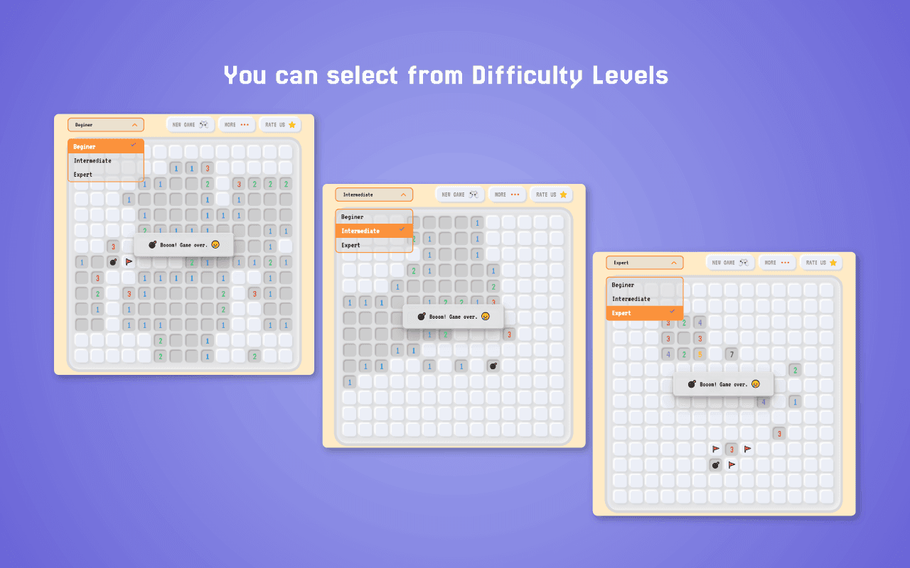Pick Beginer in the Intermediate window list
Viewport: 910px width, 568px height.
374,217
